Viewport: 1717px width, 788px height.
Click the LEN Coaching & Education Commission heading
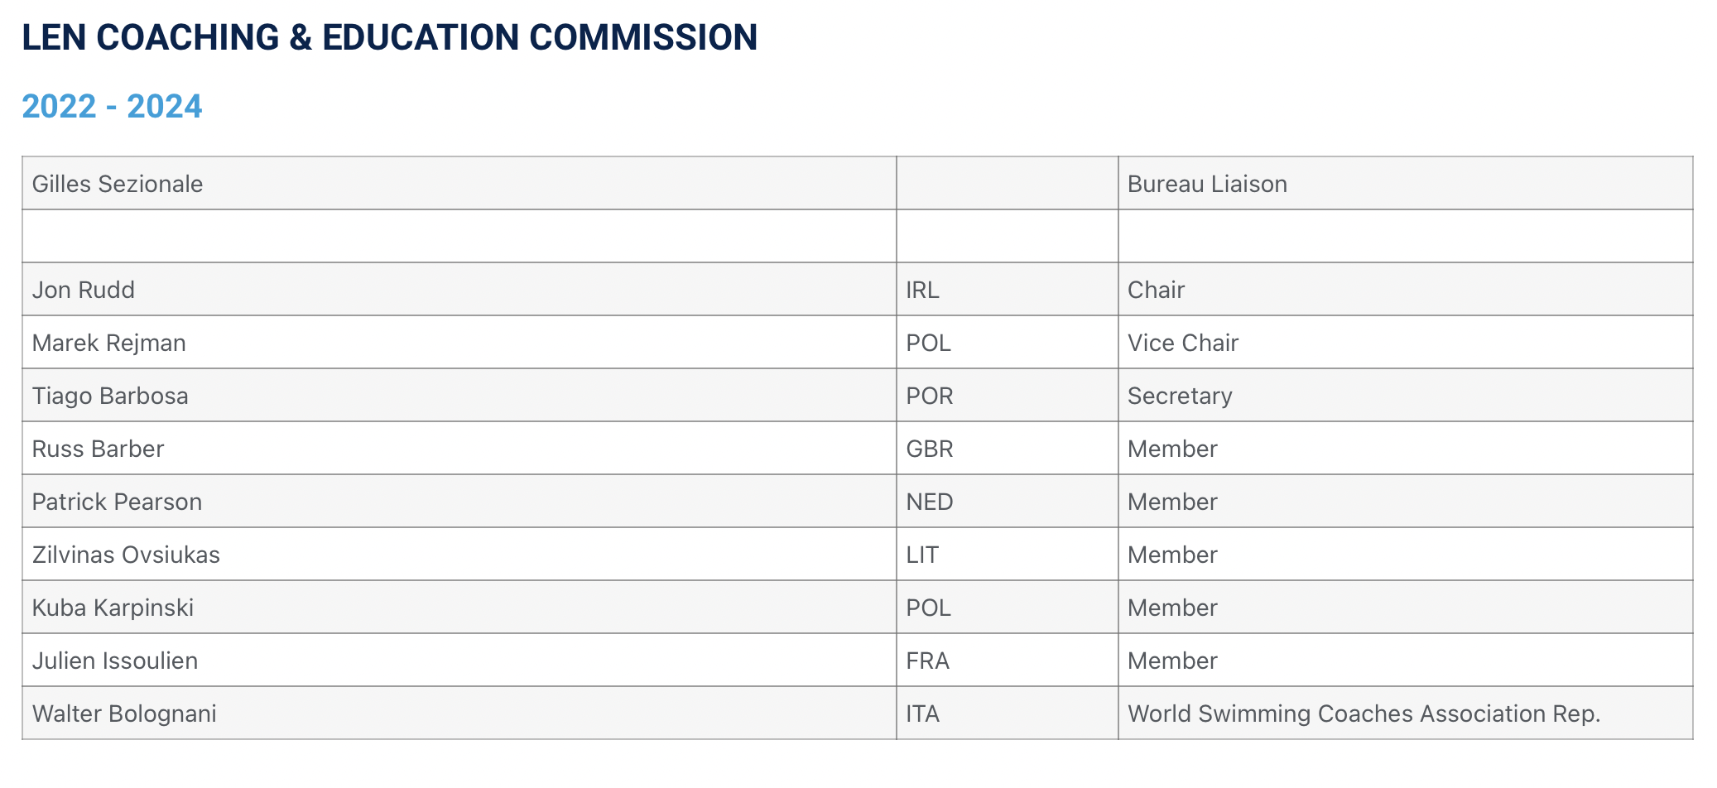(389, 37)
